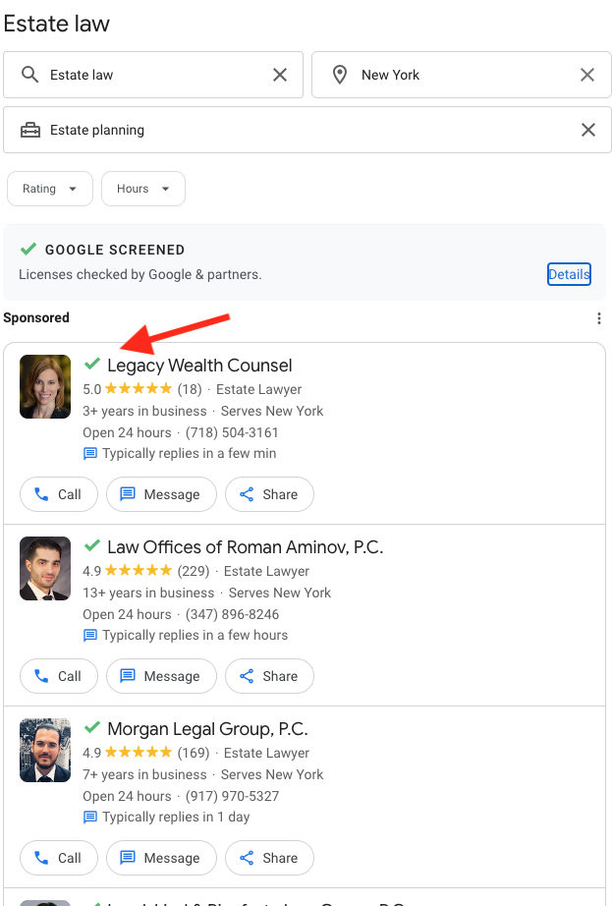Call Law Offices of Roman Aminov
This screenshot has width=612, height=906.
click(x=59, y=676)
